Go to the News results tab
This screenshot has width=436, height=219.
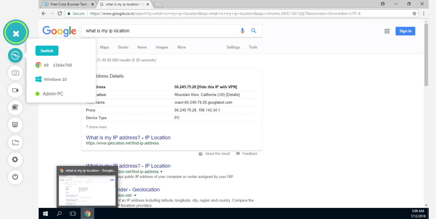tap(142, 47)
